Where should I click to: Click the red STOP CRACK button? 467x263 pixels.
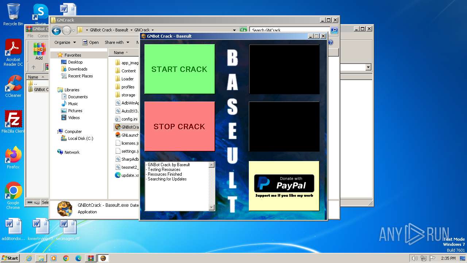[180, 126]
